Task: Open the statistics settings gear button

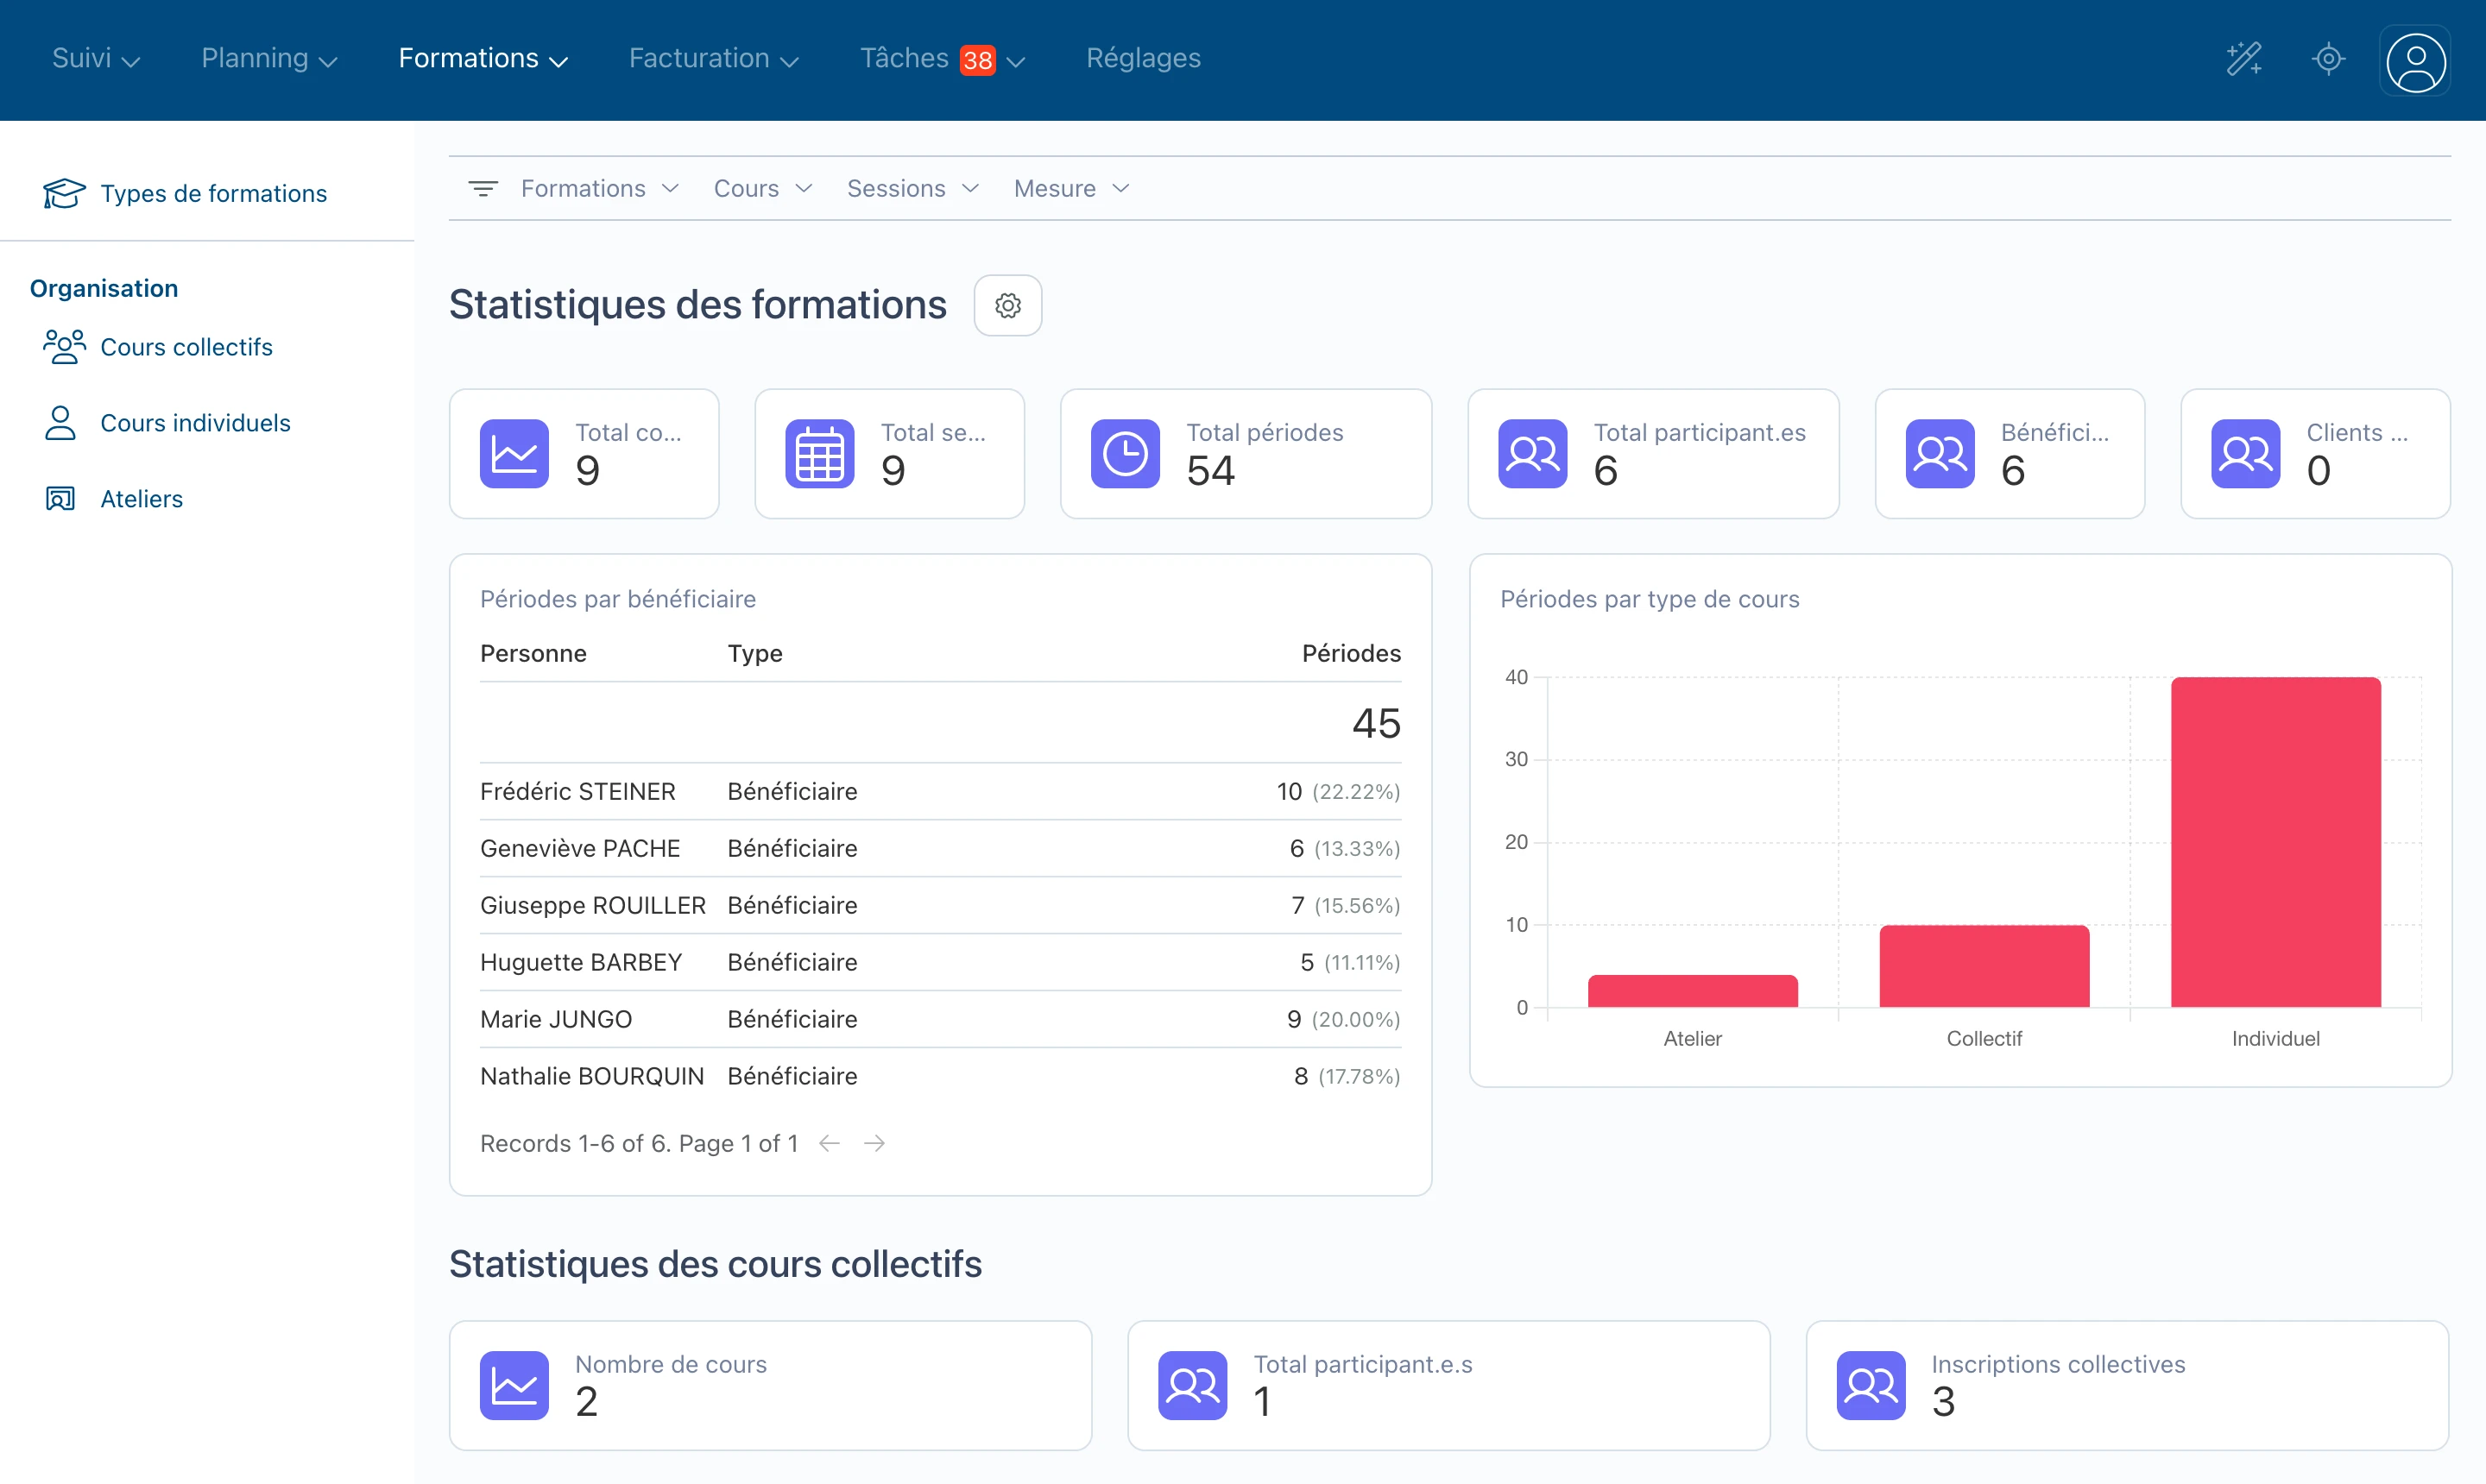Action: pyautogui.click(x=1007, y=305)
